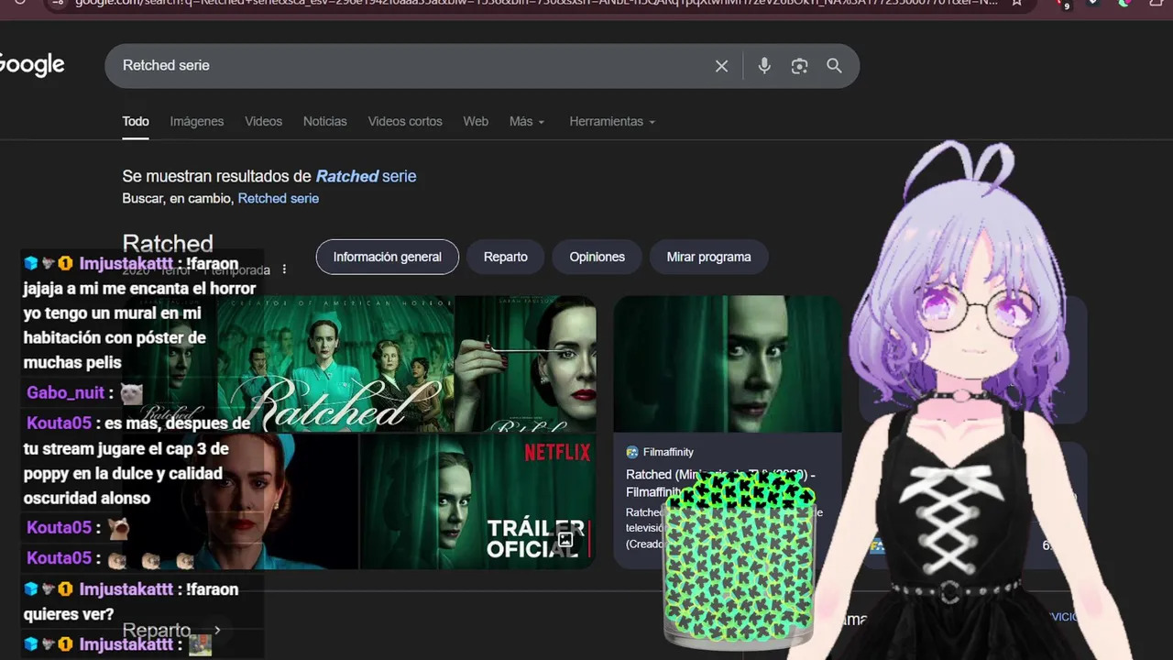The image size is (1173, 660).
Task: Open the three-dot menu beside Ratched info
Action: (284, 269)
